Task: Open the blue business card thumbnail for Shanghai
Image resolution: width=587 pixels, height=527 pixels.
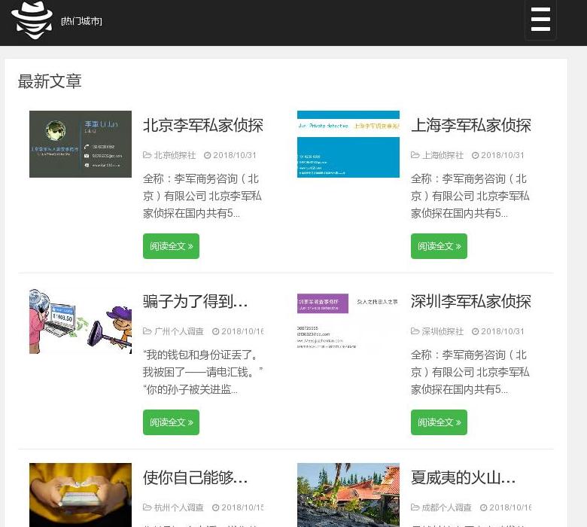Action: (x=348, y=144)
